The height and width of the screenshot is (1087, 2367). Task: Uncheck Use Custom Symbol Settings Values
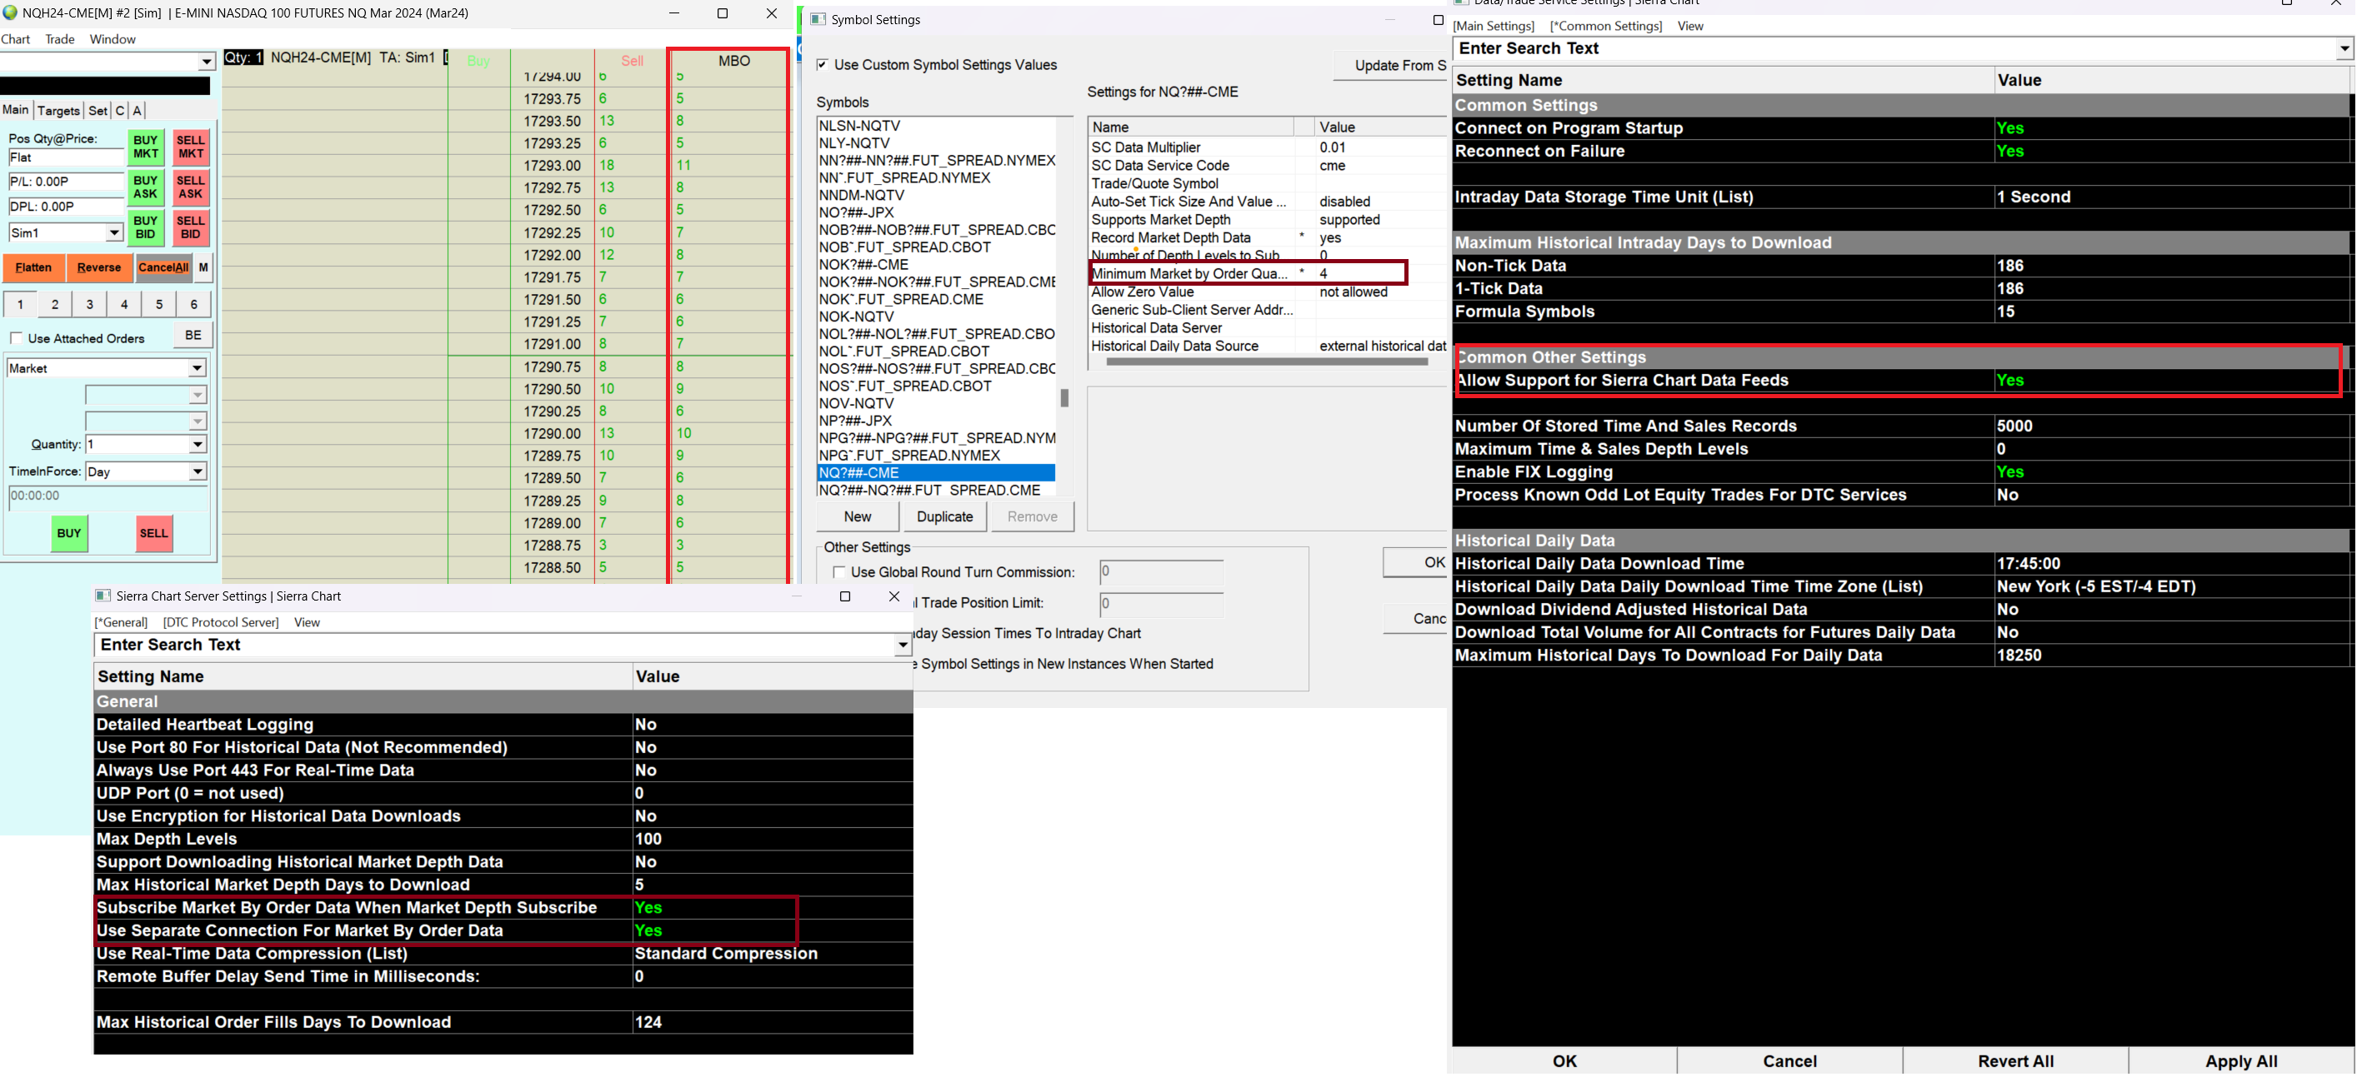pos(823,64)
